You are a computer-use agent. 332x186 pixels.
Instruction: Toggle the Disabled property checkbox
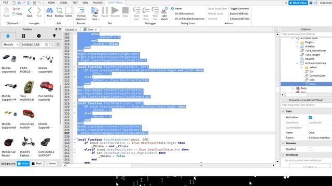[310, 149]
